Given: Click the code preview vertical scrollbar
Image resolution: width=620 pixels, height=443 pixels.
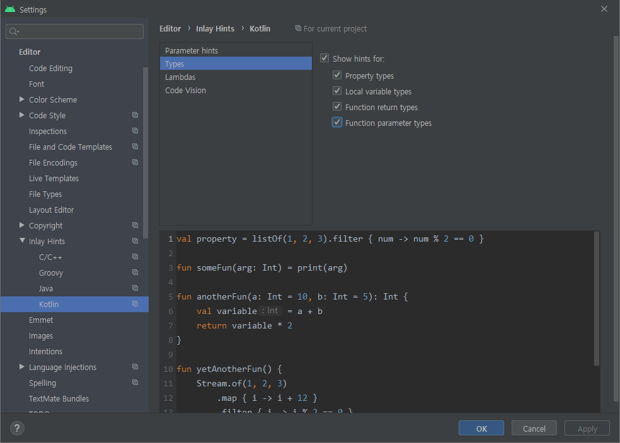Looking at the screenshot, I should pos(596,298).
